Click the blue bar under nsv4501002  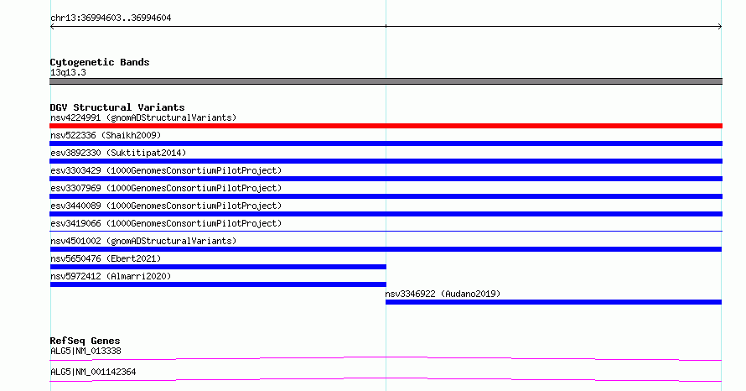[x=386, y=249]
